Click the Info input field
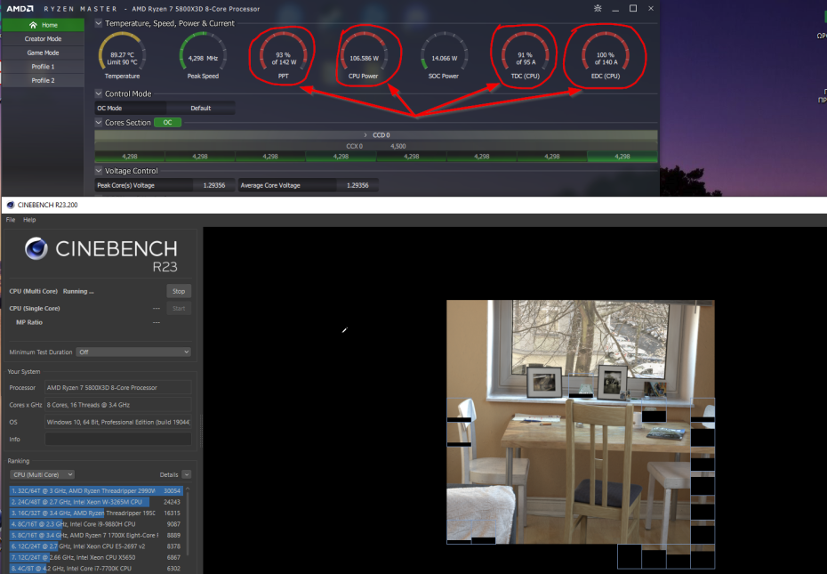The image size is (827, 574). click(118, 440)
